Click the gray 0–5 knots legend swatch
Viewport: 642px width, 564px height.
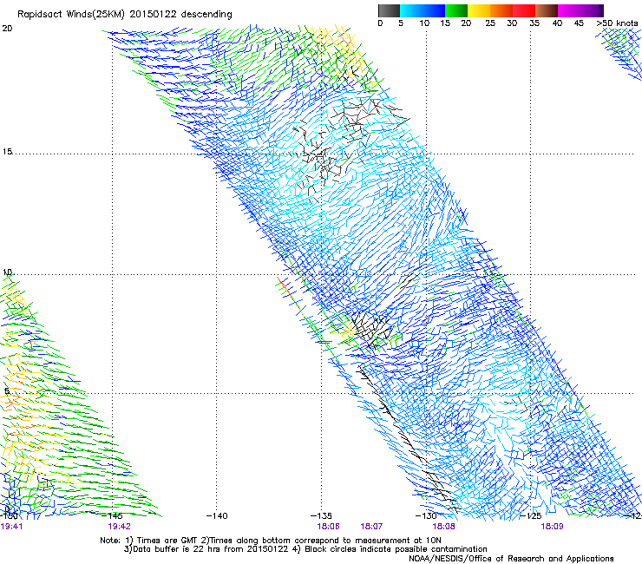389,10
